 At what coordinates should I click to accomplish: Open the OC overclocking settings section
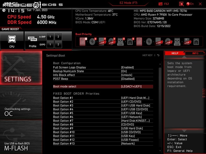pos(21,102)
